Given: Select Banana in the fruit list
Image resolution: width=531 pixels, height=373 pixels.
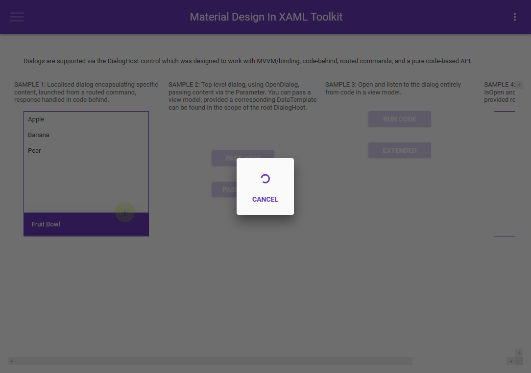Looking at the screenshot, I should pos(86,135).
